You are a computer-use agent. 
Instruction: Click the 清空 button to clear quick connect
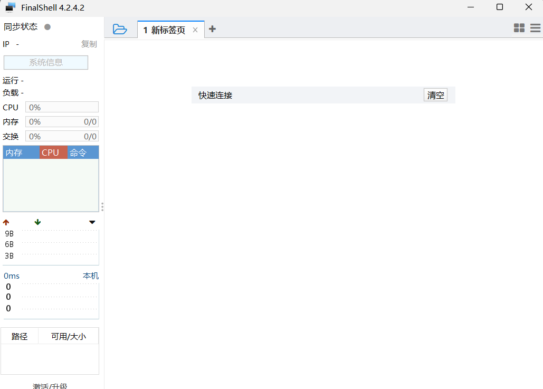435,94
